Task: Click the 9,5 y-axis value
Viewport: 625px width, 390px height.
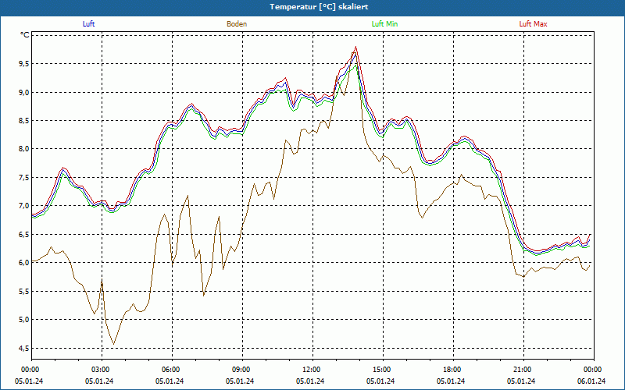Action: pyautogui.click(x=24, y=64)
